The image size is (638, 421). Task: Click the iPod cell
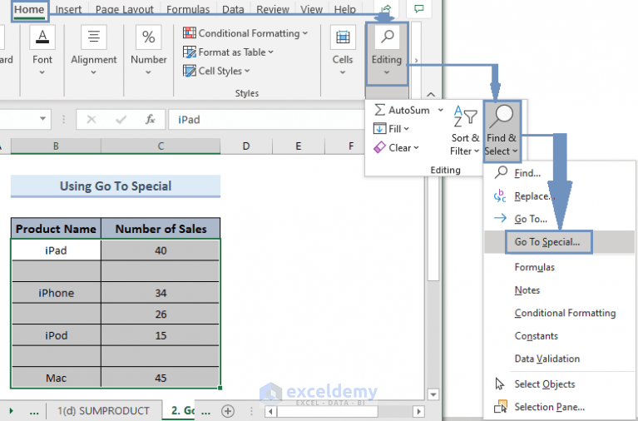click(x=57, y=335)
